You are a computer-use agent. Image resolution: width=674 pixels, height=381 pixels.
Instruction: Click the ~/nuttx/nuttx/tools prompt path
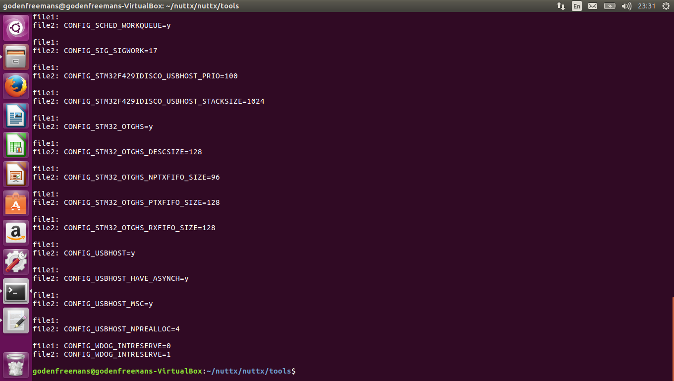(249, 371)
